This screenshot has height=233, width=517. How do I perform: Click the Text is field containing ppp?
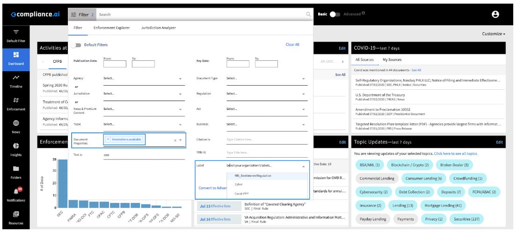144,154
